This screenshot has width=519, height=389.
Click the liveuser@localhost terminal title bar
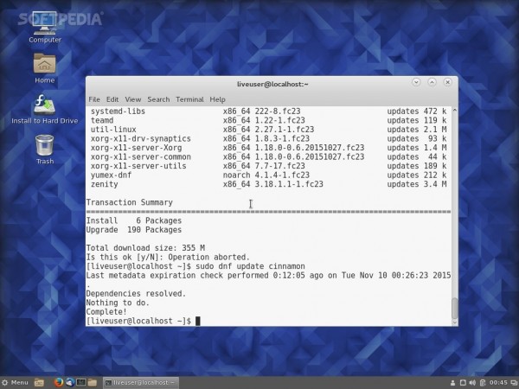272,84
